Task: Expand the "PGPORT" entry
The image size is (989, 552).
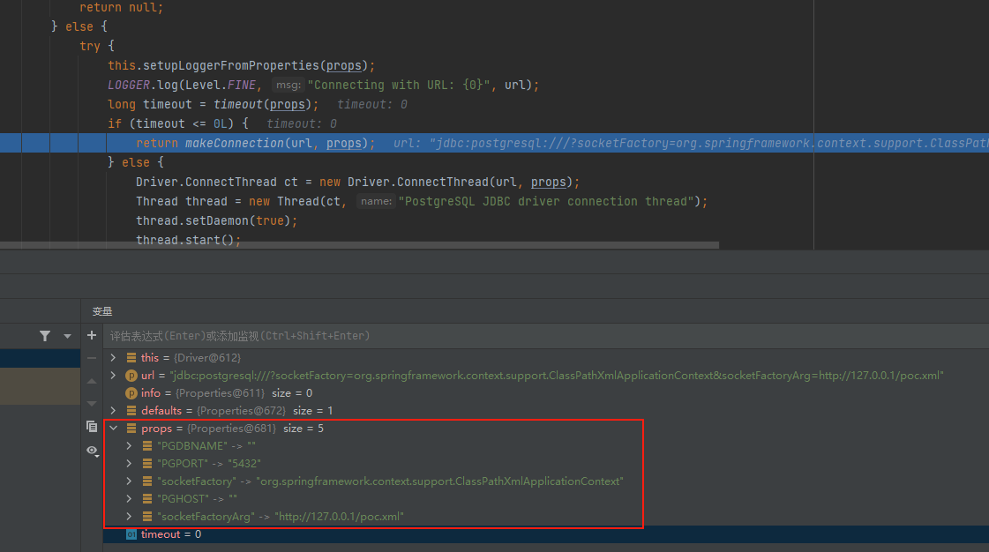Action: click(130, 463)
